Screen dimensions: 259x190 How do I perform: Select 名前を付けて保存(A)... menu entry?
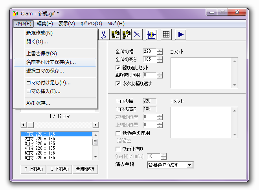click(55, 62)
